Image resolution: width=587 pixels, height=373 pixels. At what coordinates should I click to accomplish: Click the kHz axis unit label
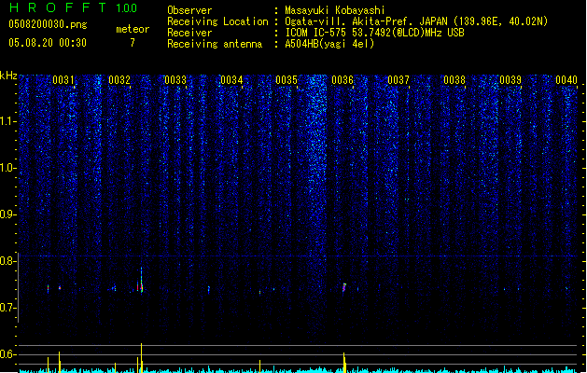(8, 76)
